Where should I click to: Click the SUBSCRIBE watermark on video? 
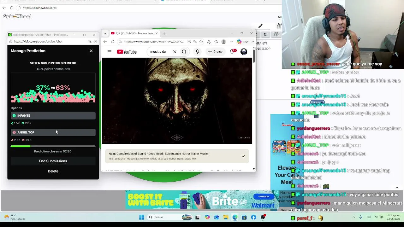(244, 137)
